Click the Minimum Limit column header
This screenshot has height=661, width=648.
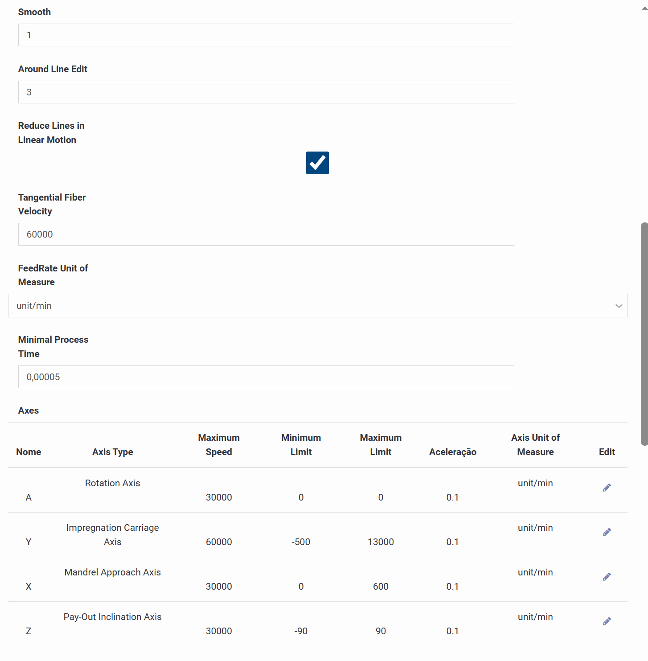301,445
